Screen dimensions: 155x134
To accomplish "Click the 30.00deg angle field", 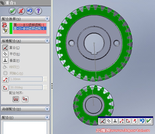I will point(26,87).
